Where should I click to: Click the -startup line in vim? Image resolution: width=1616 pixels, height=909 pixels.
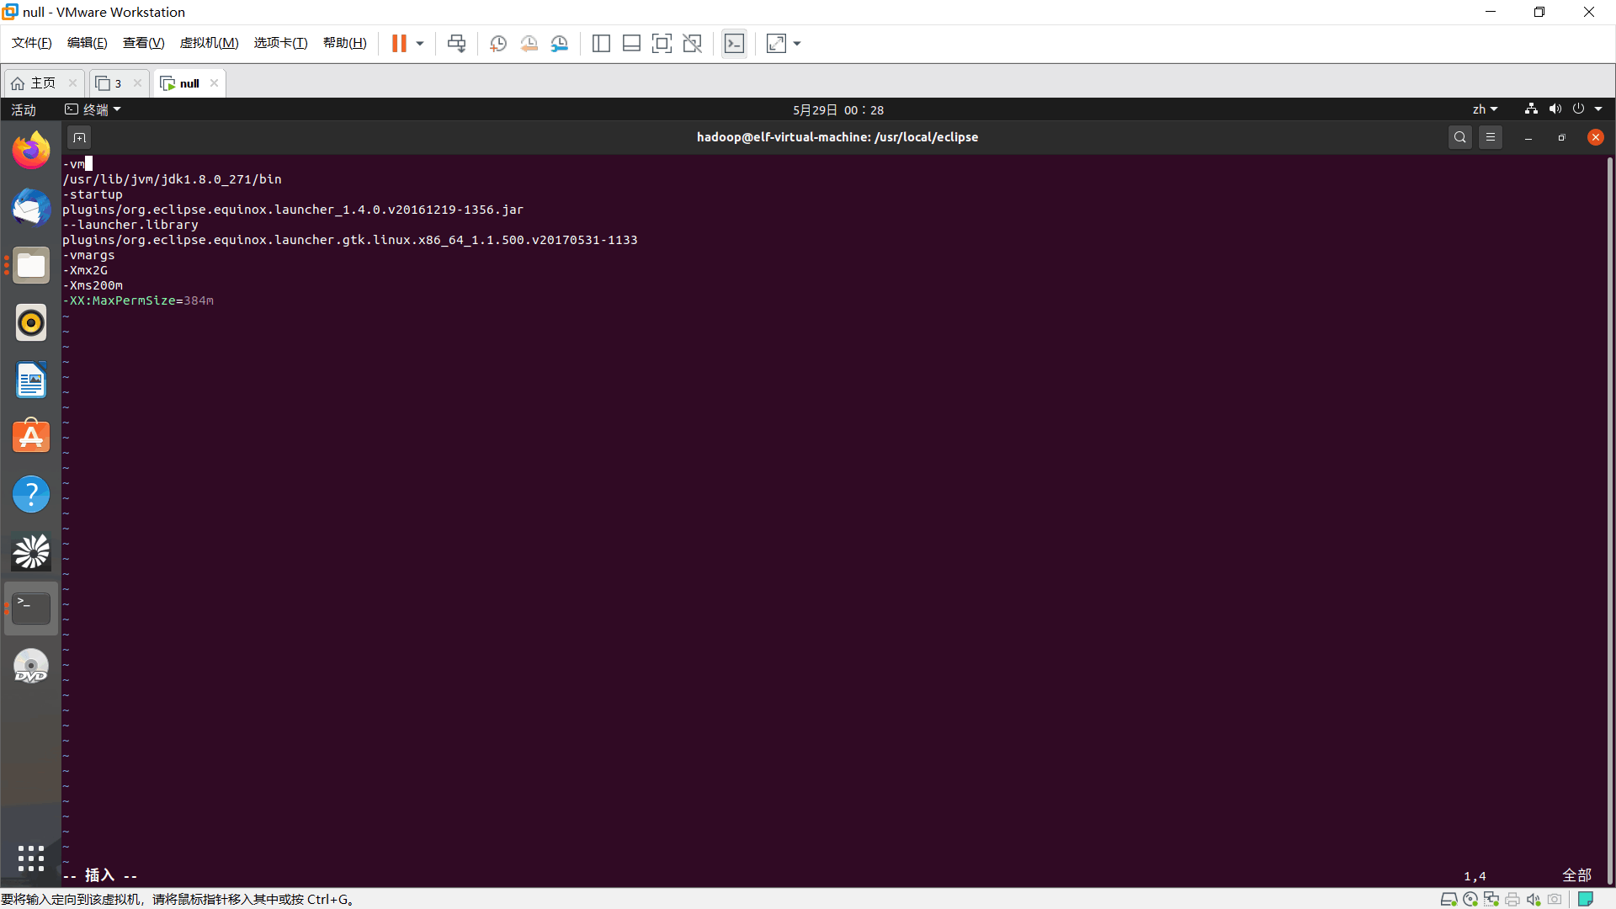point(93,194)
